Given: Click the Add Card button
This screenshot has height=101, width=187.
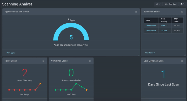Looking at the screenshot, I should click(171, 4).
